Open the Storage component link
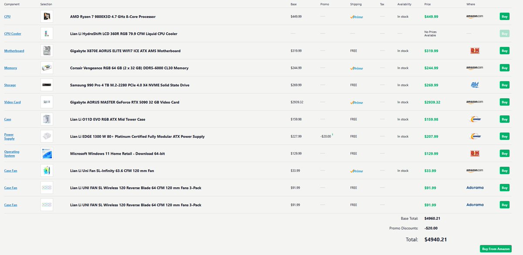This screenshot has width=523, height=255. point(10,85)
